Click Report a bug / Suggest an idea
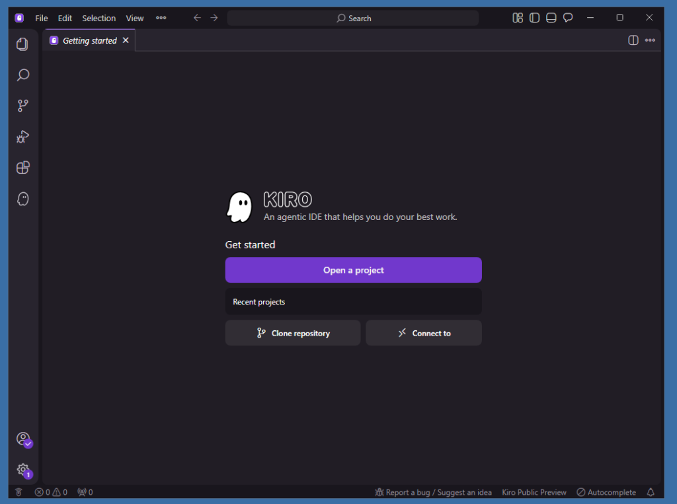This screenshot has width=677, height=504. [434, 492]
